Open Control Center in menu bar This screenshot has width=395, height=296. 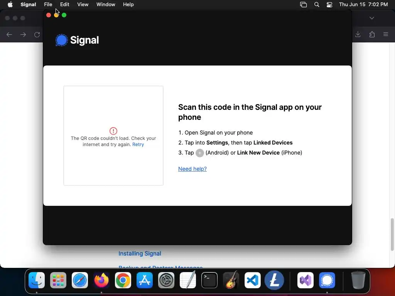pyautogui.click(x=329, y=5)
